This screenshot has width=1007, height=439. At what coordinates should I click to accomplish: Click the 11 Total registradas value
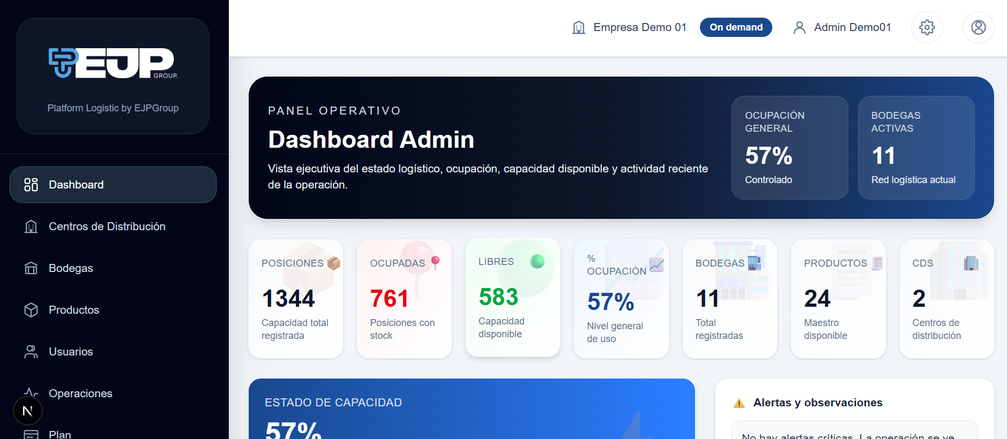coord(707,299)
